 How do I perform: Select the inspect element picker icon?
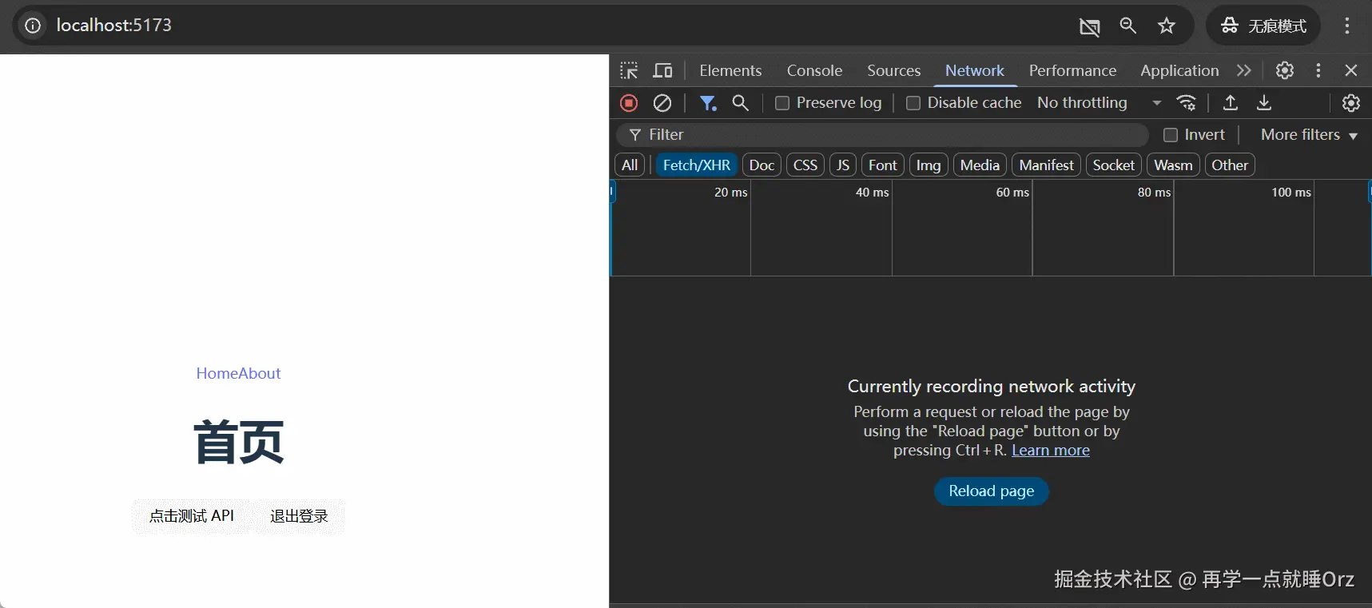coord(629,70)
